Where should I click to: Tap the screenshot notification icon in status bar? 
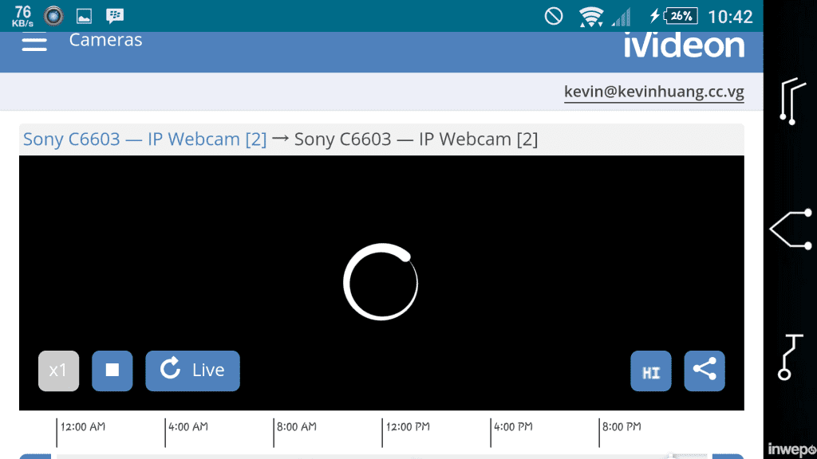coord(84,15)
